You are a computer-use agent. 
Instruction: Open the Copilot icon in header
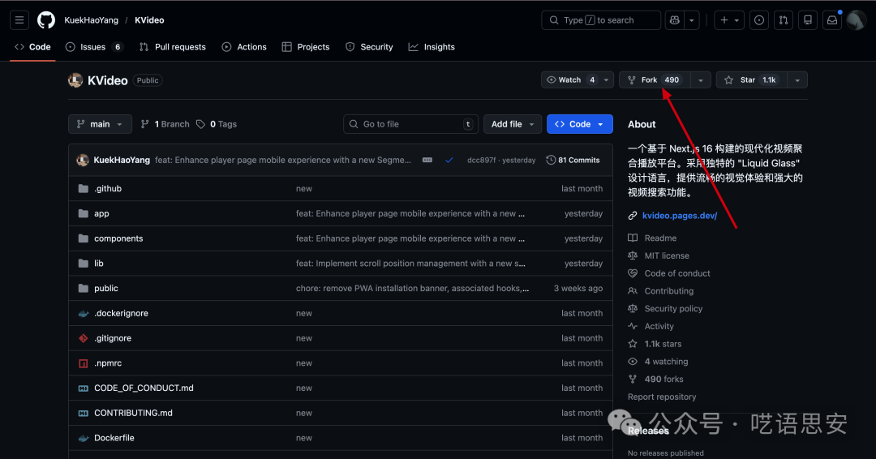[674, 20]
